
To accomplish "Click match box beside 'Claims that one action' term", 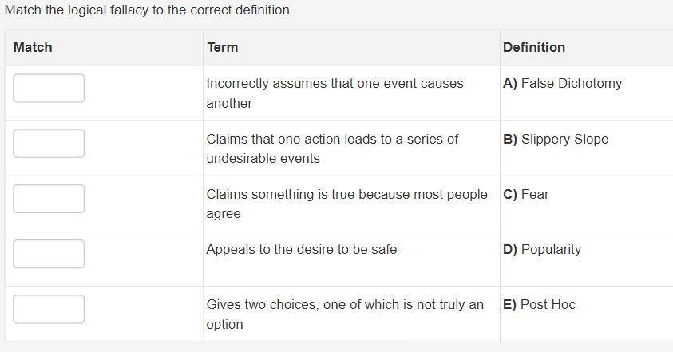I will click(x=49, y=144).
